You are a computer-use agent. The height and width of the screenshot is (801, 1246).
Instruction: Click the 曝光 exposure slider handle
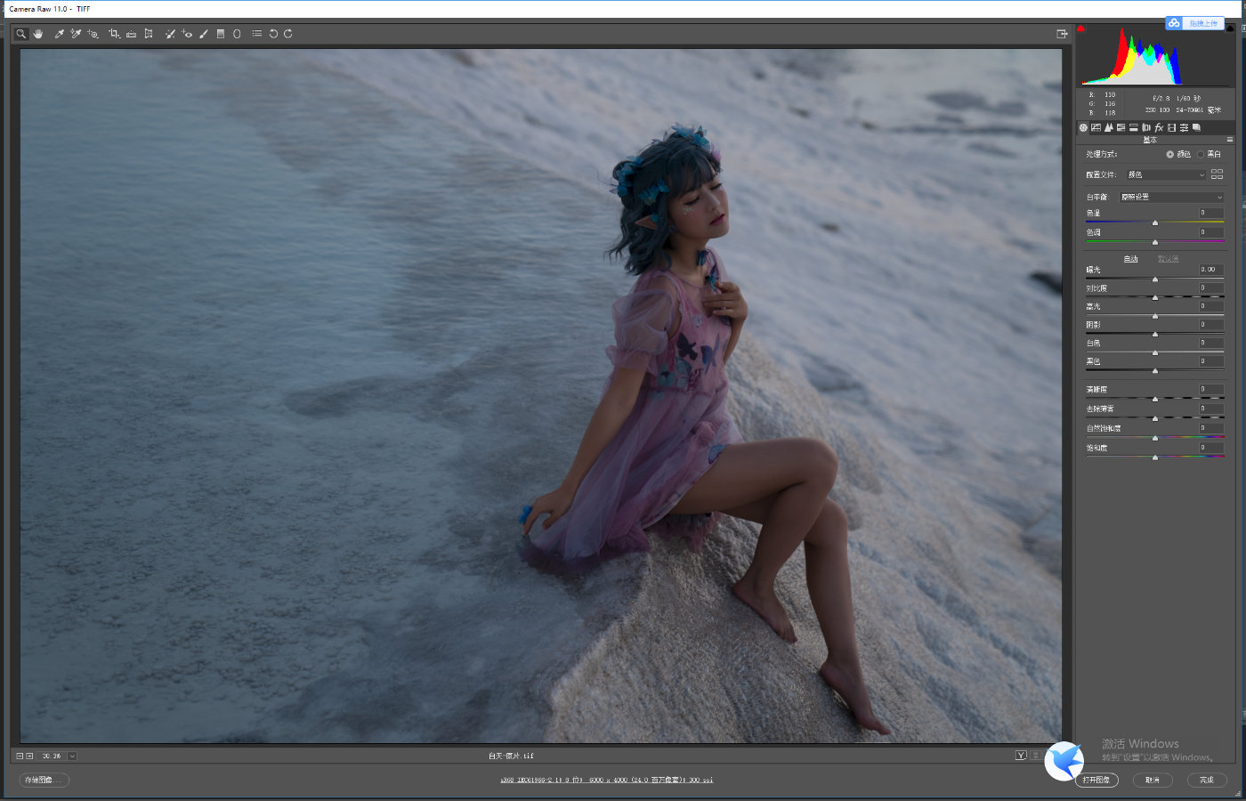(1155, 279)
